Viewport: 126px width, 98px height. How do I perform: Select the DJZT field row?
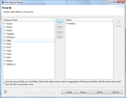tap(29, 47)
